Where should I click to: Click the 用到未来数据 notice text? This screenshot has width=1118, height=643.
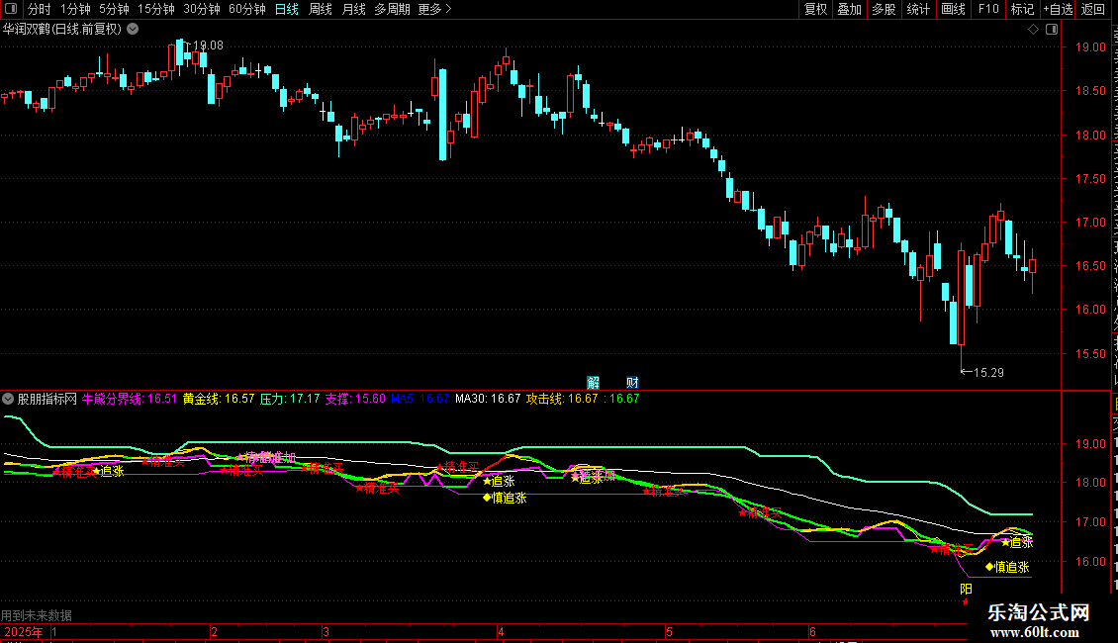click(x=37, y=615)
